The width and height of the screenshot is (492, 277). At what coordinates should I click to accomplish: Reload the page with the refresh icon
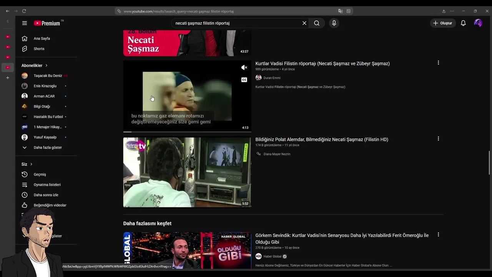click(24, 11)
